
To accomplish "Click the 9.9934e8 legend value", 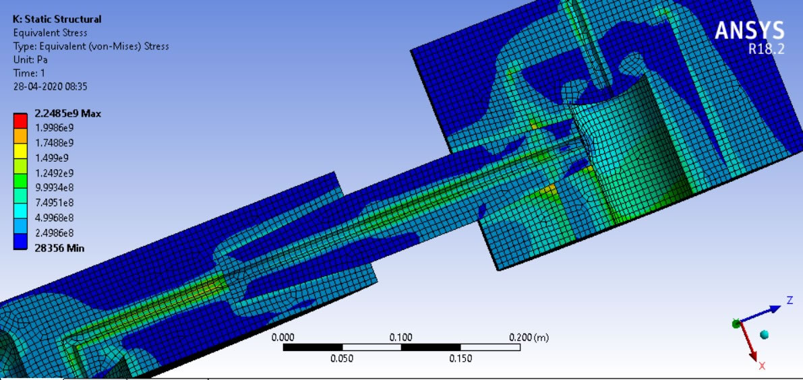I will [55, 188].
